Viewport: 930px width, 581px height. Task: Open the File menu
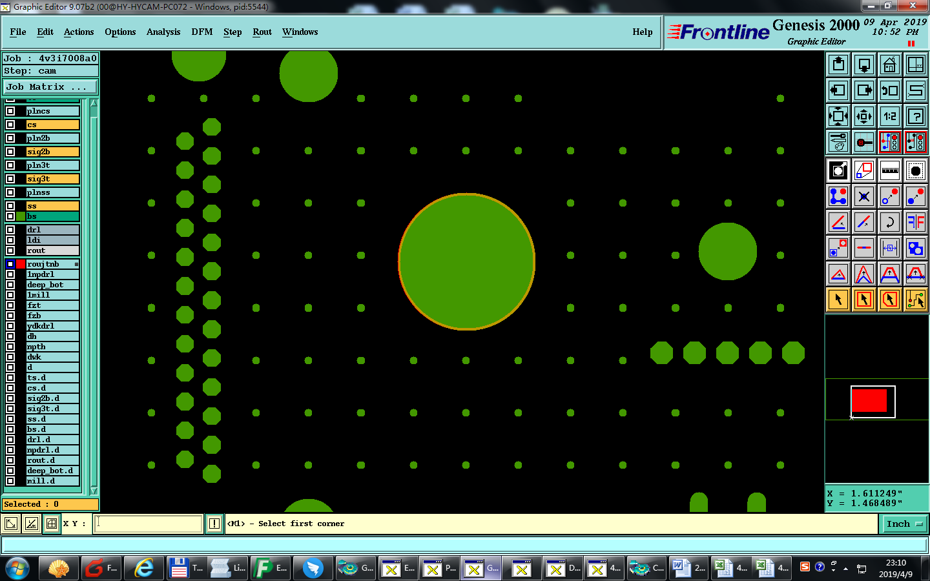click(x=18, y=32)
